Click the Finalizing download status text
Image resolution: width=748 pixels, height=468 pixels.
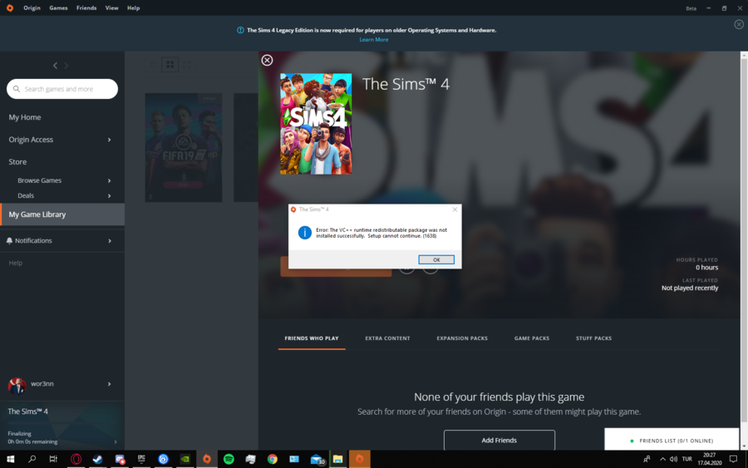pyautogui.click(x=20, y=434)
